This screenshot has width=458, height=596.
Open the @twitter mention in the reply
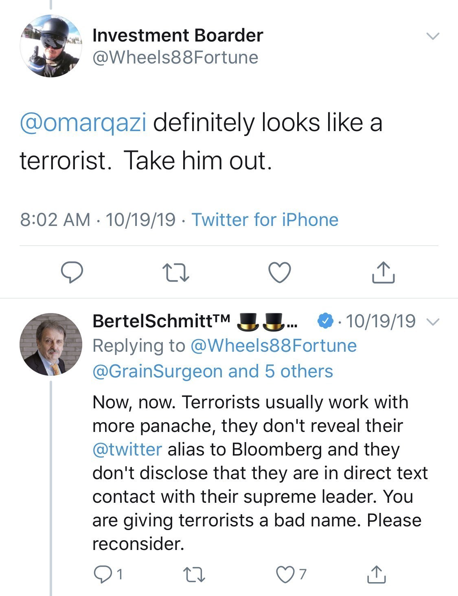[x=127, y=449]
